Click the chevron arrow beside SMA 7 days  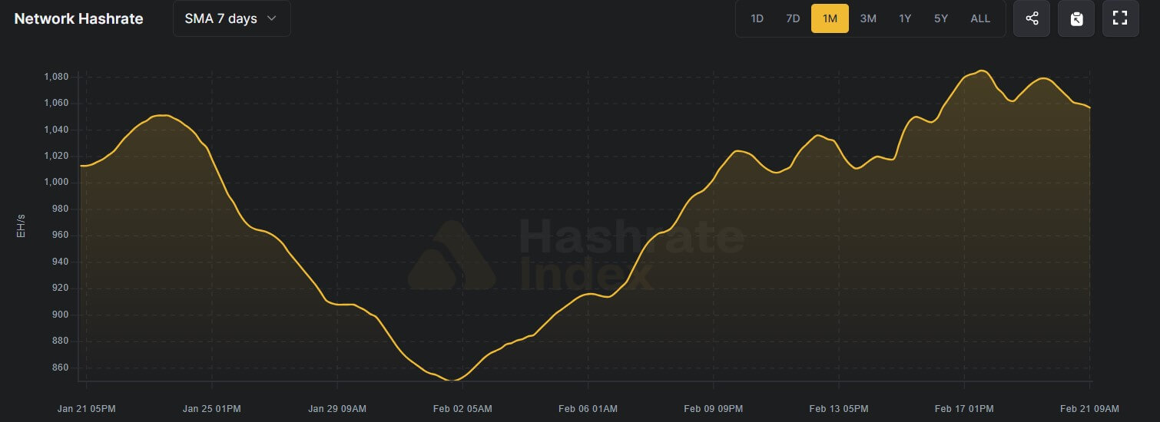tap(271, 18)
